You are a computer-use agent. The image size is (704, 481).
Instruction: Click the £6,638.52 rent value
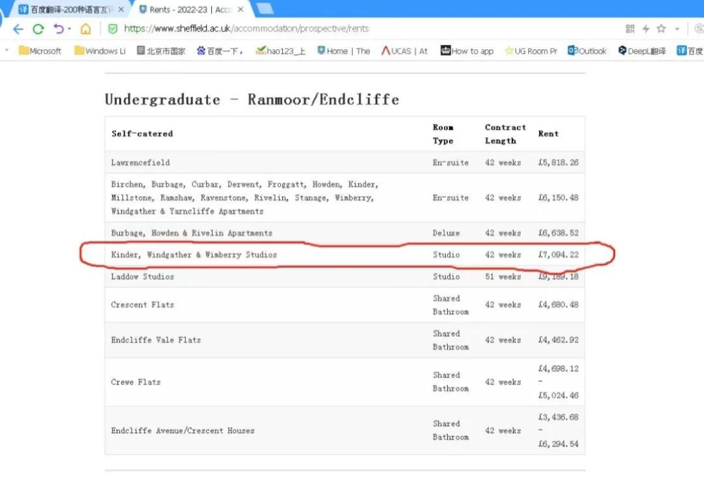[x=558, y=233]
